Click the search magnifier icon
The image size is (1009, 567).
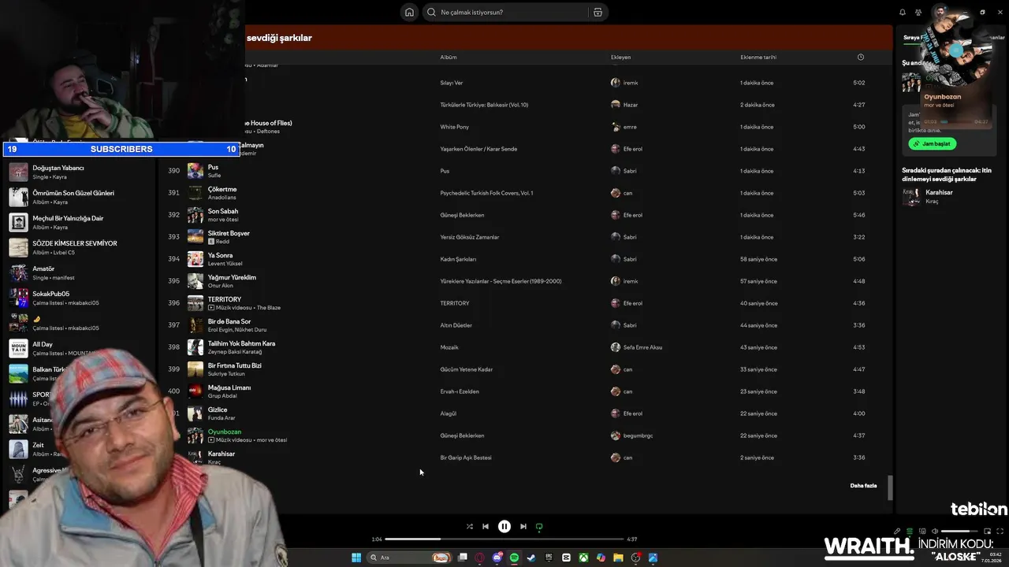[431, 12]
